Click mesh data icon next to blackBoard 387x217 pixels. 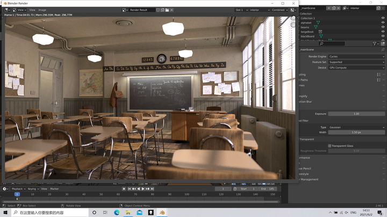[321, 36]
